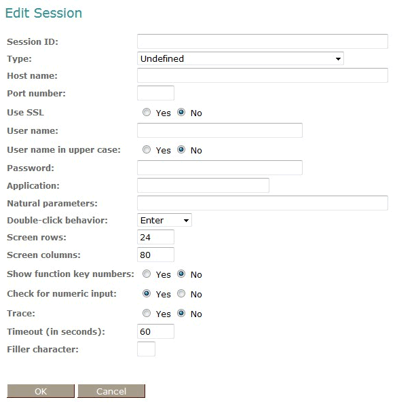This screenshot has height=404, width=397.
Task: Click the Cancel button
Action: [111, 391]
